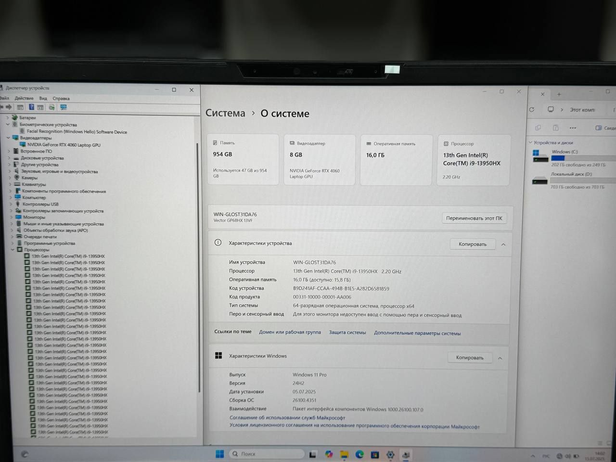Collapse Устройства и диски group in Explorer
The width and height of the screenshot is (616, 462).
(530, 142)
